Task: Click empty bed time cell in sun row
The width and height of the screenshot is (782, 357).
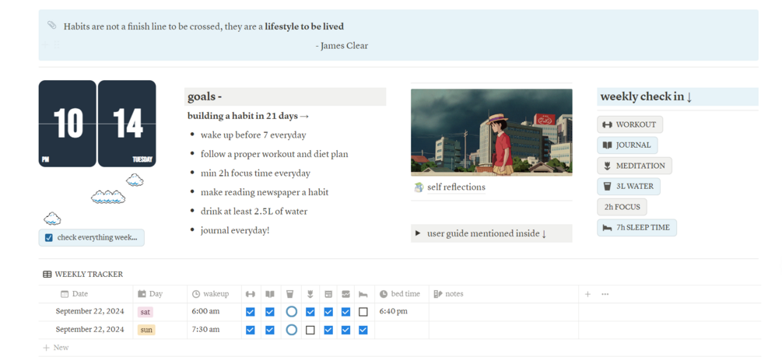Action: (402, 330)
